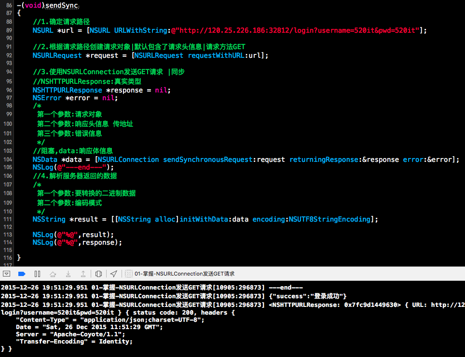Viewport: 465px width, 357px height.
Task: Click the Date header line in console
Action: pyautogui.click(x=89, y=327)
